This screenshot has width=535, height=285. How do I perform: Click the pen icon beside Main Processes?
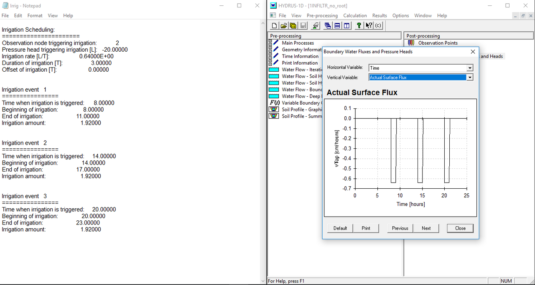click(275, 42)
